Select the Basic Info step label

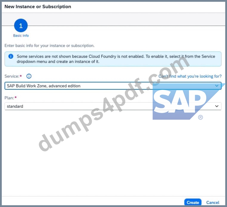click(x=21, y=36)
